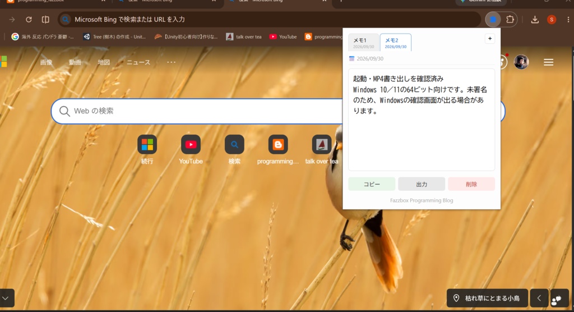The width and height of the screenshot is (574, 312).
Task: Click the 出力 button
Action: pos(422,184)
